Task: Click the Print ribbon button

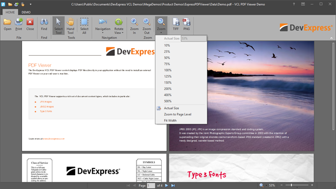Action: coord(19,25)
